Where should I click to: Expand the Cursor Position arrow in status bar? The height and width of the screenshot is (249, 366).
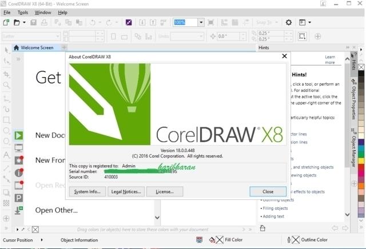[42, 240]
